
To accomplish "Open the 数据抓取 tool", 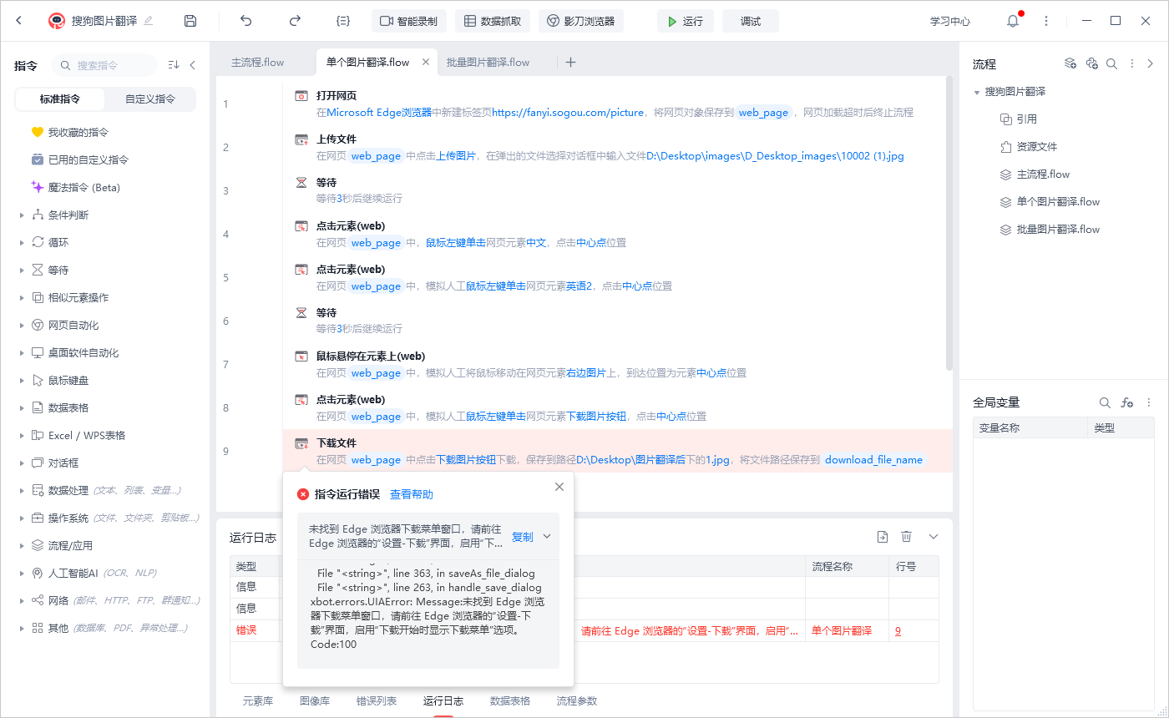I will 493,21.
